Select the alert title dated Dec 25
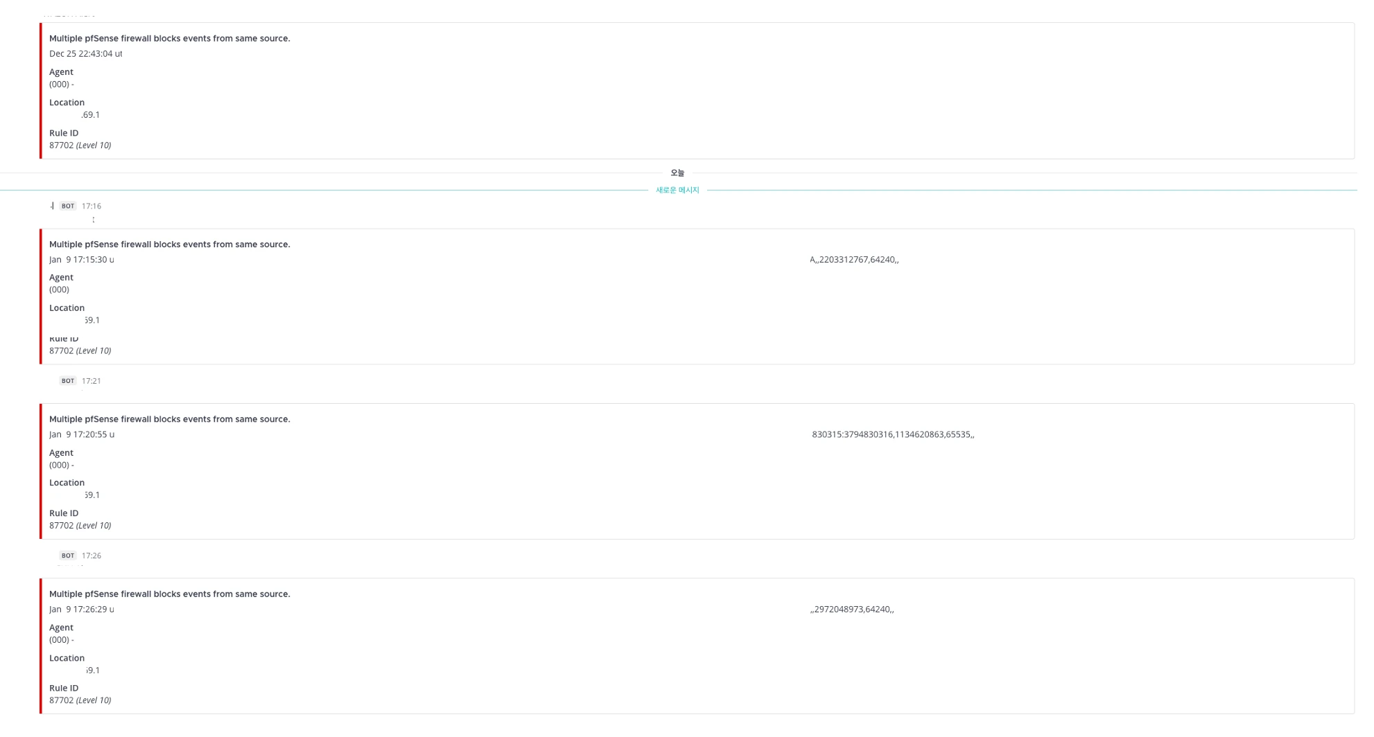This screenshot has width=1374, height=737. 169,39
